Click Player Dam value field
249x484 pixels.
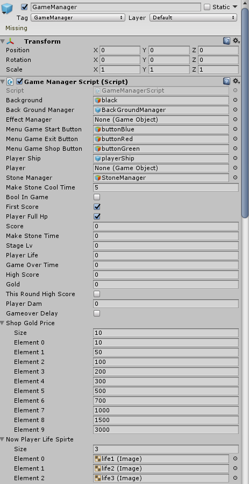pos(166,304)
